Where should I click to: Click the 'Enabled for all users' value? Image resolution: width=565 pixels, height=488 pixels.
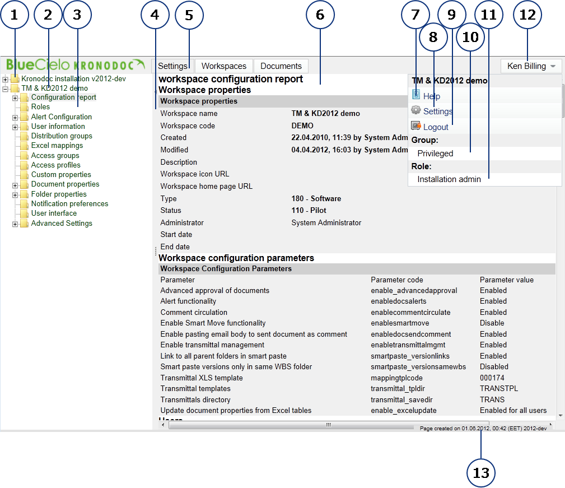(513, 411)
